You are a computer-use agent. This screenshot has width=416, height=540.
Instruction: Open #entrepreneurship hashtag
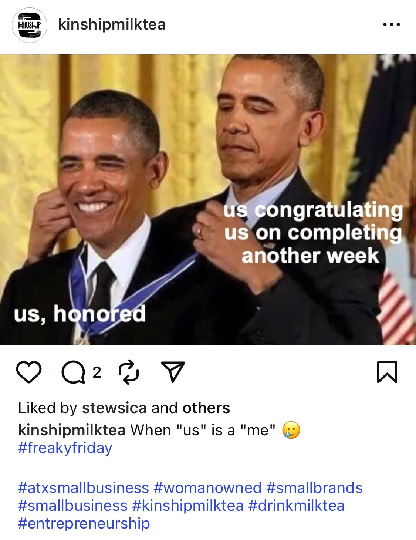click(x=84, y=523)
